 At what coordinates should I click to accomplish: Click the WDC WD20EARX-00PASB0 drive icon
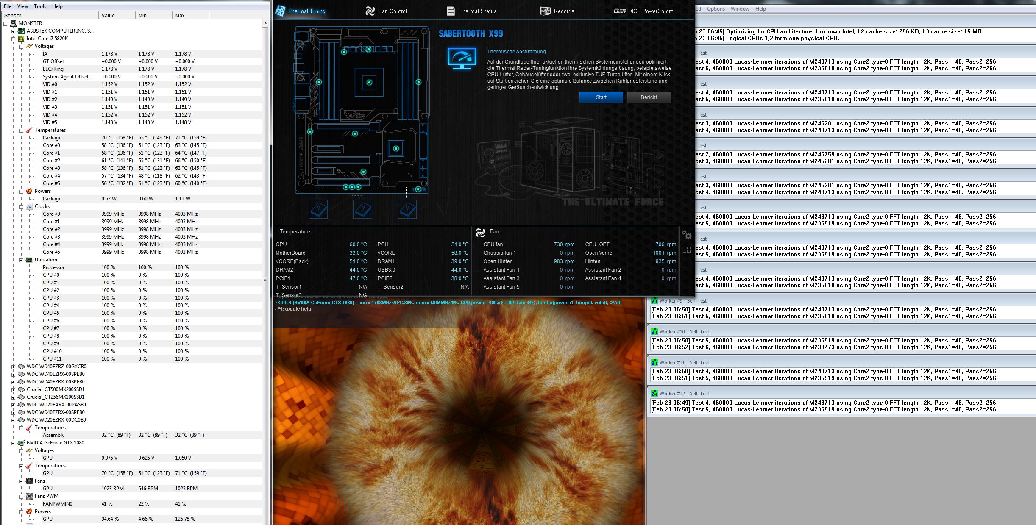[21, 405]
